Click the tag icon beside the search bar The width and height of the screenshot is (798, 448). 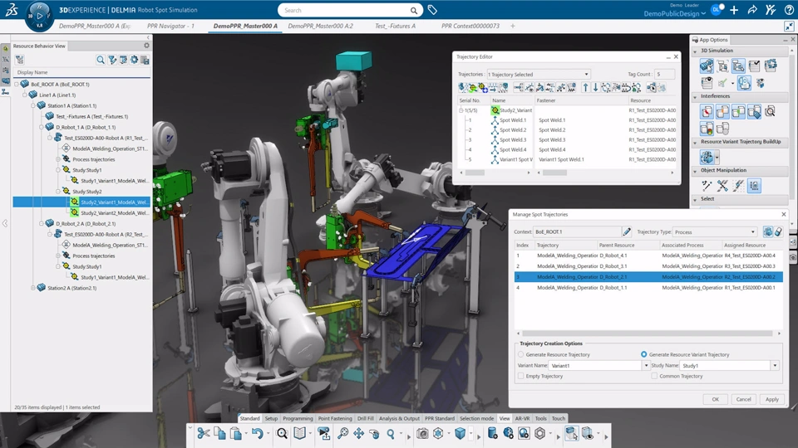click(432, 11)
